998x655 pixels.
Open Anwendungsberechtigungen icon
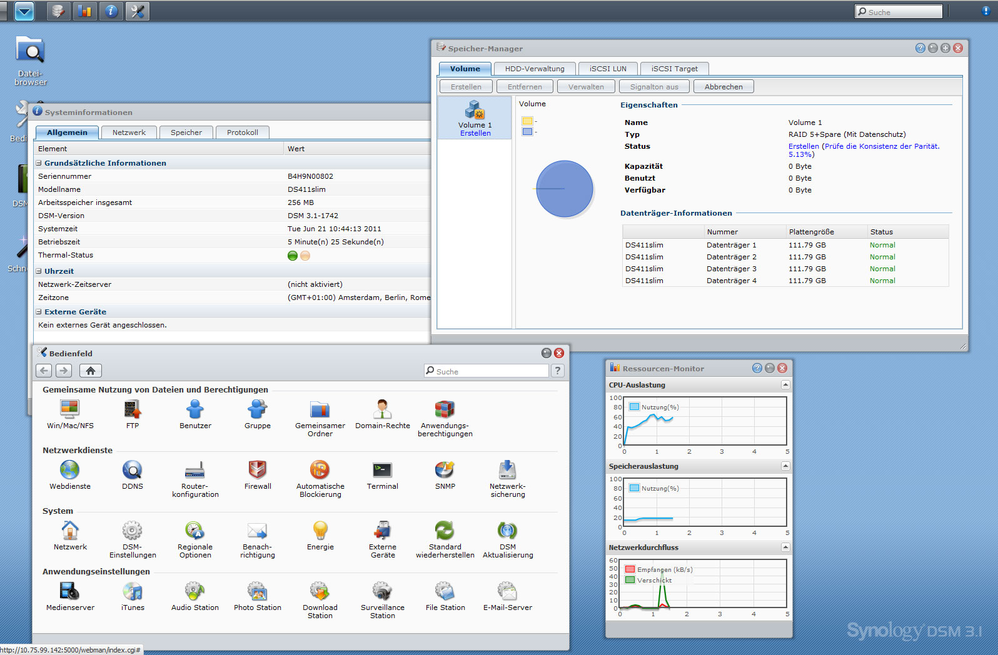pos(445,419)
